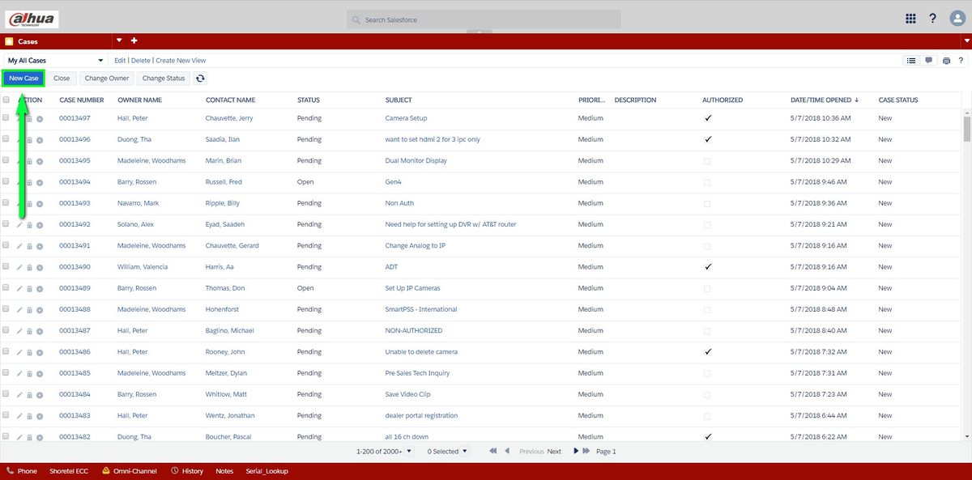Click the plus action icon for case 00013488

40,309
